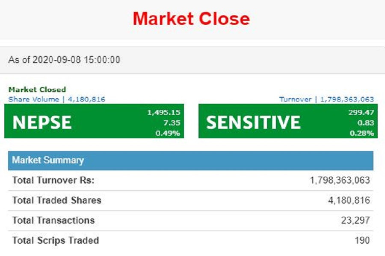
Task: Click the red Market Close heading
Action: [x=191, y=19]
